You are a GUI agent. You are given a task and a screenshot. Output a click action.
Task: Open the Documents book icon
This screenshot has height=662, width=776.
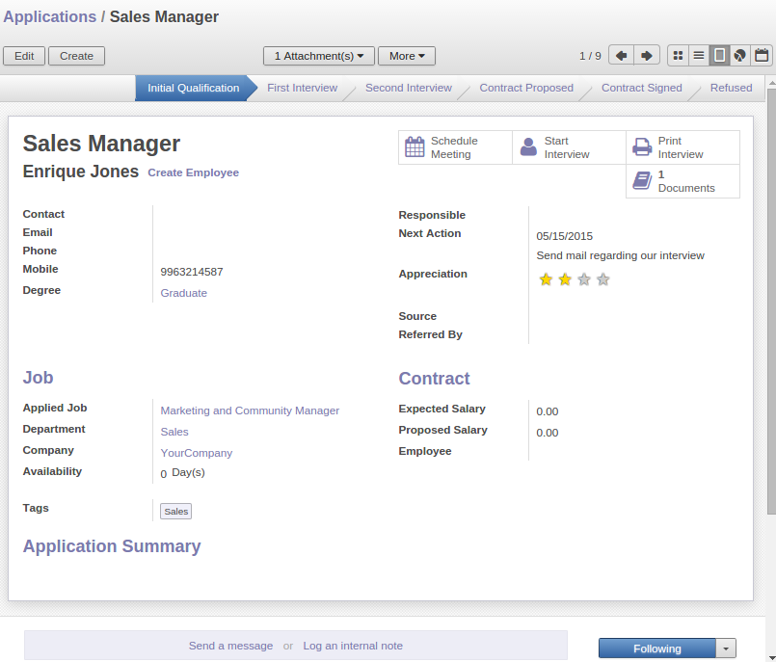coord(642,181)
